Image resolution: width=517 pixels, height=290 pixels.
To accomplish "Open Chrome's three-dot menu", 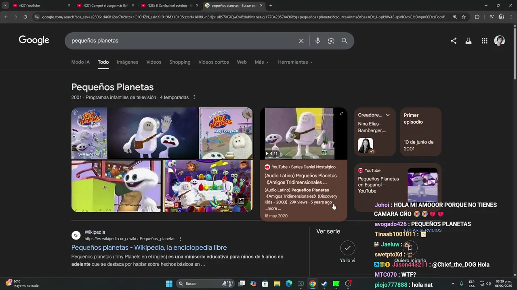I will [511, 17].
